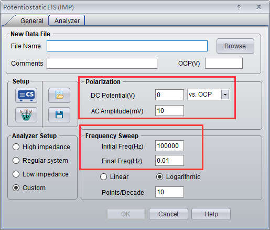Click the floppy disk save settings icon
Screen dimensions: 270x230
59,114
